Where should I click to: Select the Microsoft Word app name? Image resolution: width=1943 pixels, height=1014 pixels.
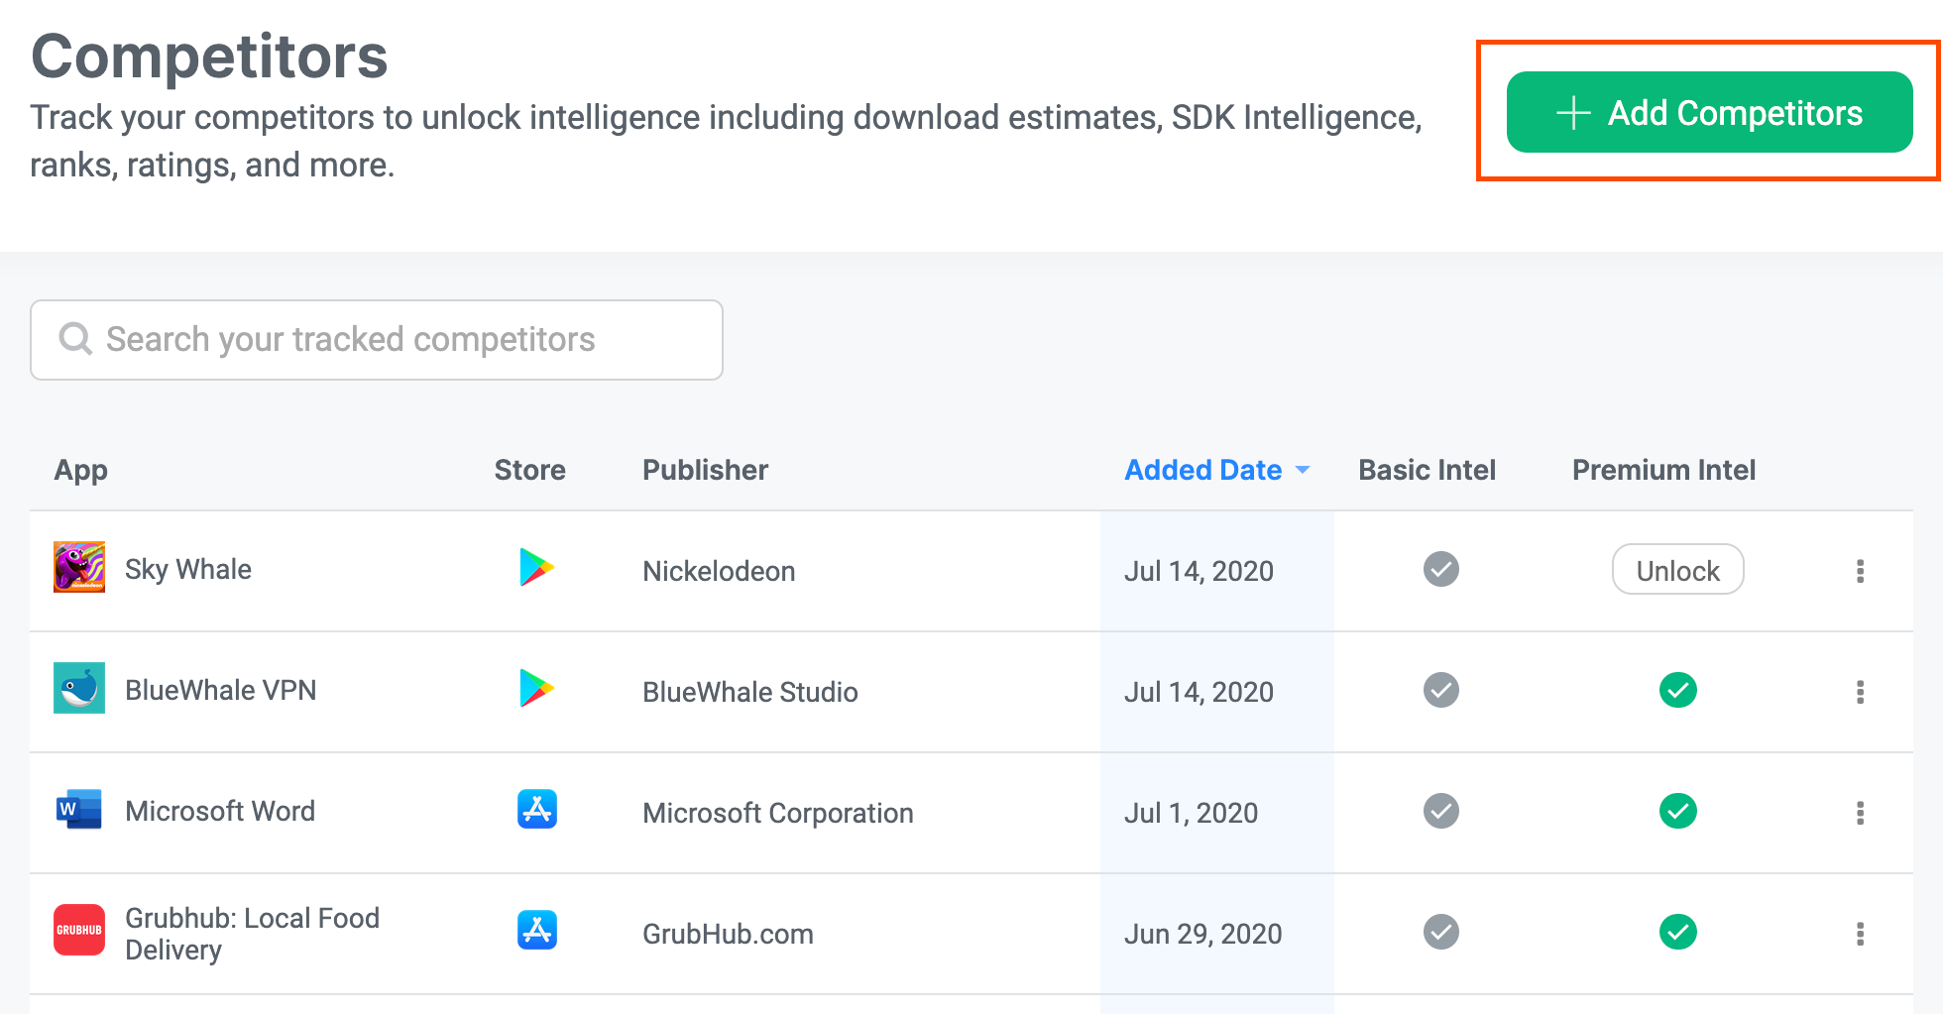coord(220,811)
